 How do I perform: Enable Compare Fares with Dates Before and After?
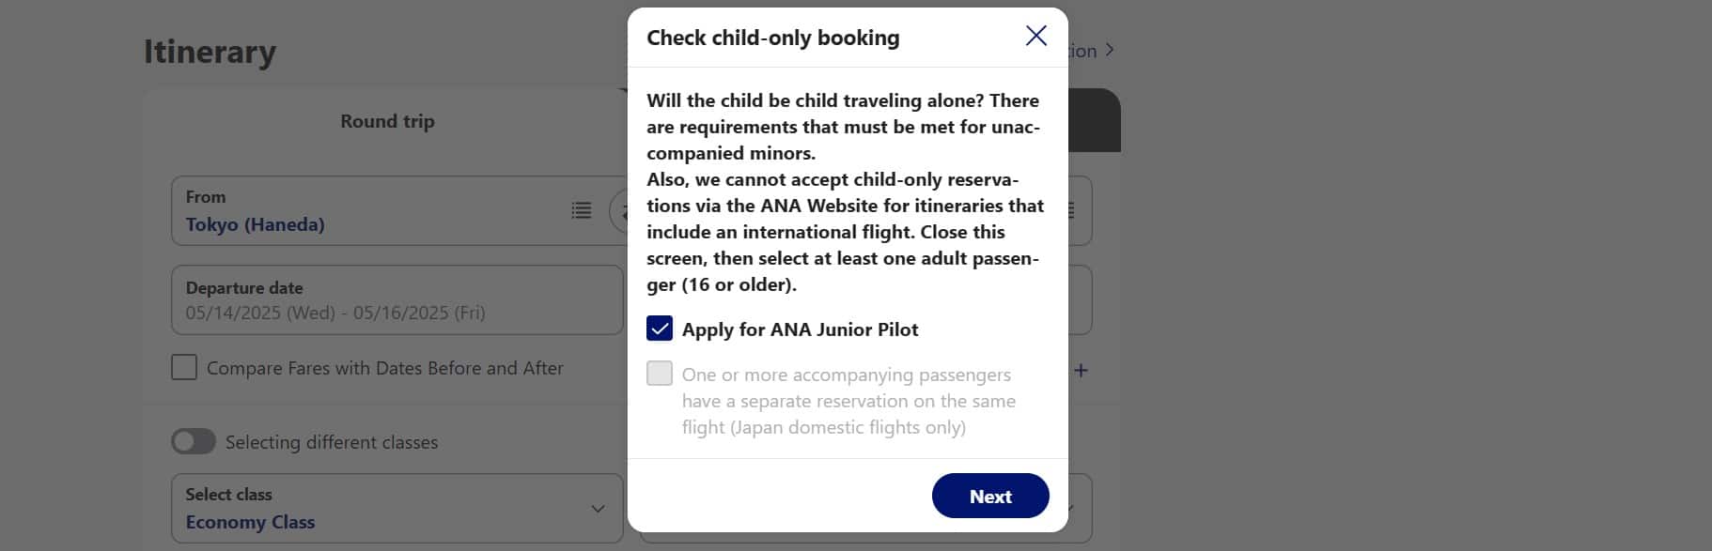(x=184, y=367)
